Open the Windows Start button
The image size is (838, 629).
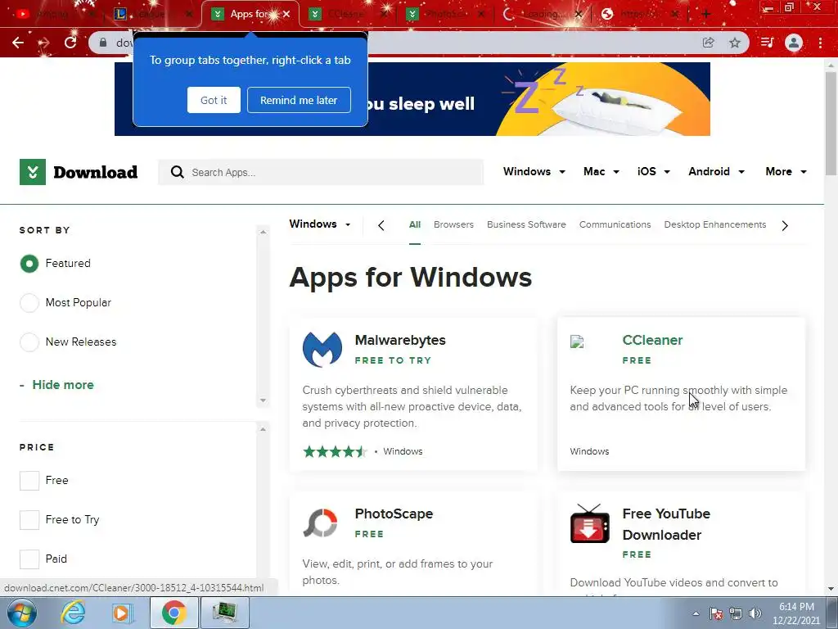[x=22, y=613]
